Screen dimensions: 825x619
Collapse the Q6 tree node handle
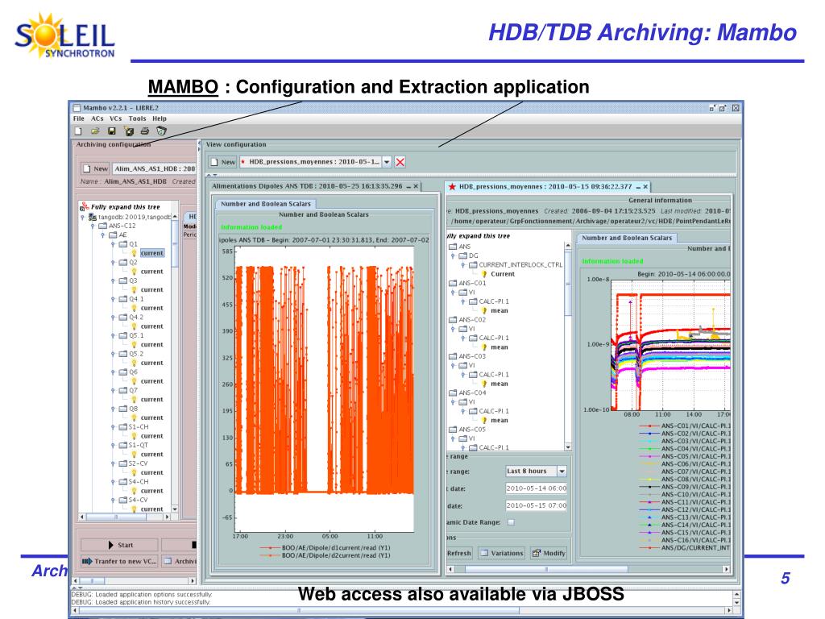tap(113, 372)
